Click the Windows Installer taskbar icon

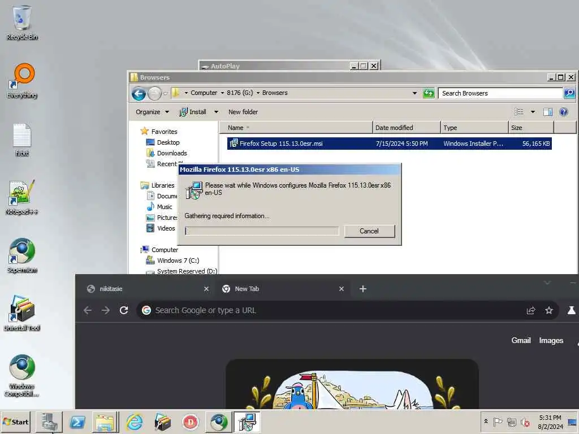click(247, 422)
